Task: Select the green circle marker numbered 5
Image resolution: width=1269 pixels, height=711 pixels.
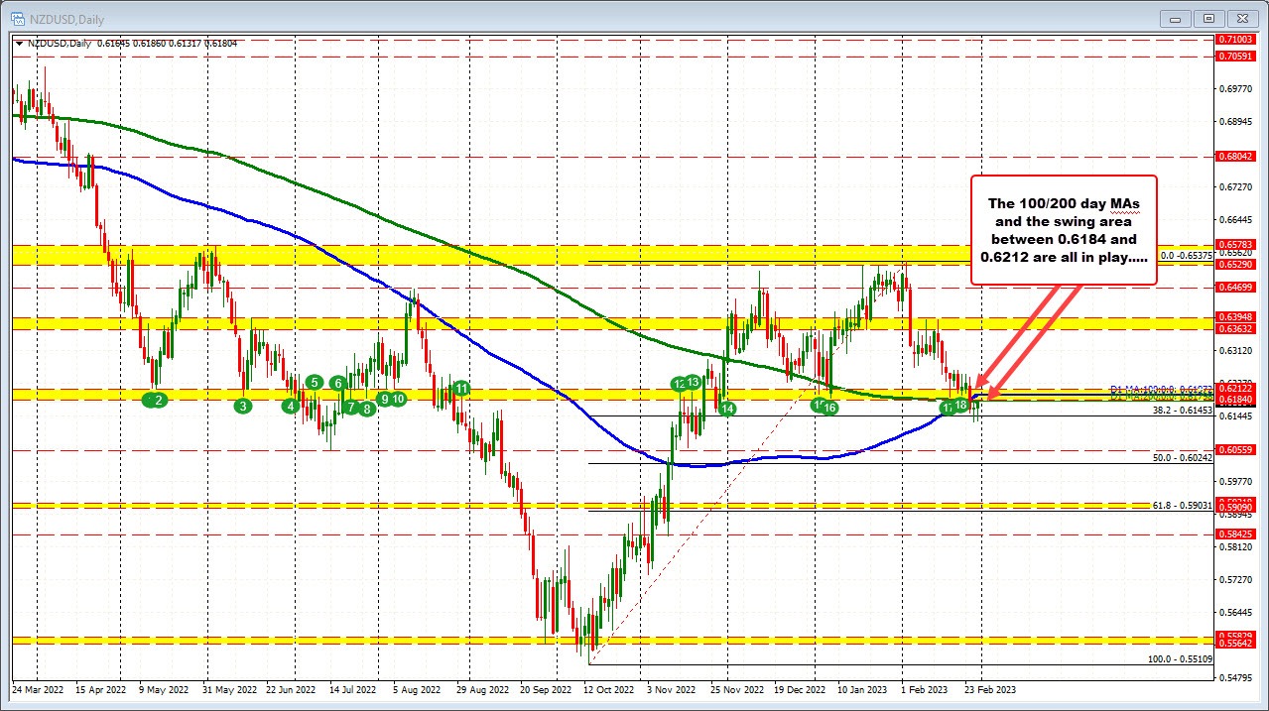Action: 315,382
